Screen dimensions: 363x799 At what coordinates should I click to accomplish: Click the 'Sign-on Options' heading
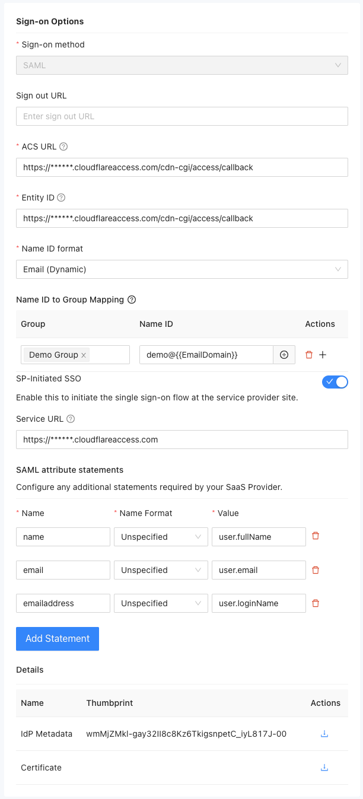pyautogui.click(x=50, y=21)
